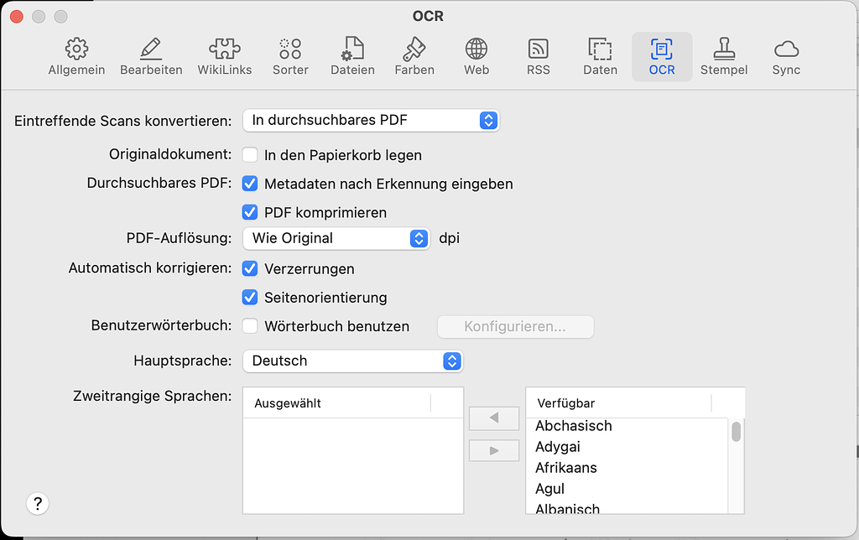Open the 'Eintreffende Scans konvertieren' dropdown
Viewport: 859px width, 540px height.
371,120
